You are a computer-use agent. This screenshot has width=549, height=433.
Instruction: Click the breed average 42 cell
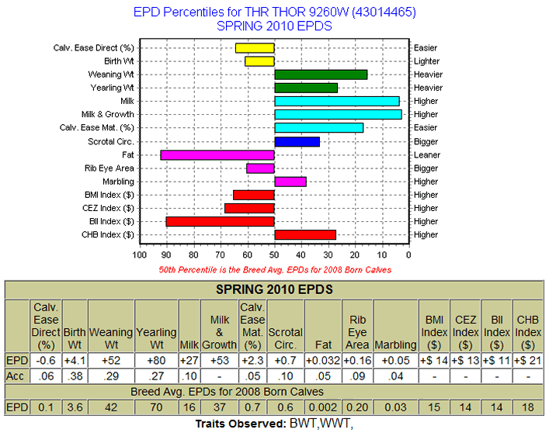[x=111, y=407]
